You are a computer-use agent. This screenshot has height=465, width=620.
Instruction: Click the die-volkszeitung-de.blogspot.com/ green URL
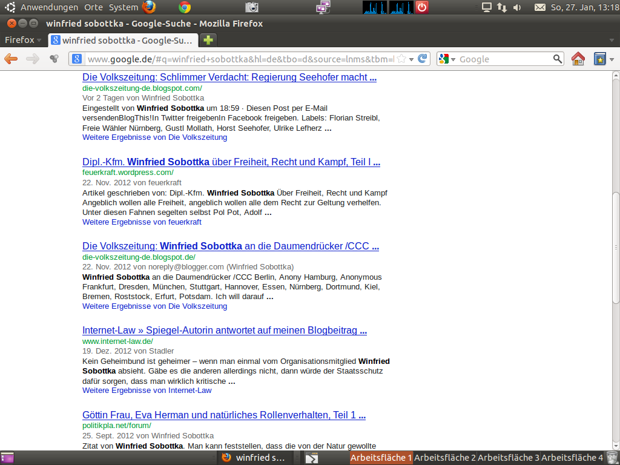coord(142,88)
